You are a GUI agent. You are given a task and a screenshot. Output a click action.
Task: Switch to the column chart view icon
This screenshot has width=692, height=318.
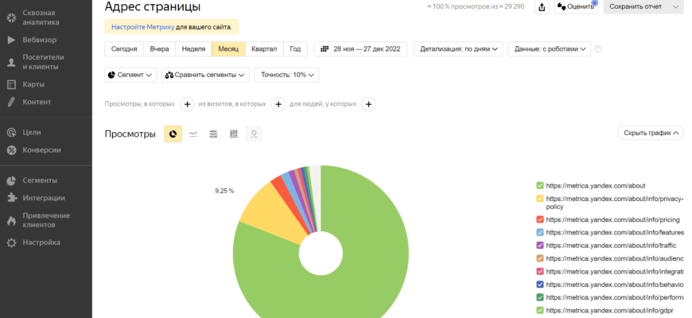(234, 134)
